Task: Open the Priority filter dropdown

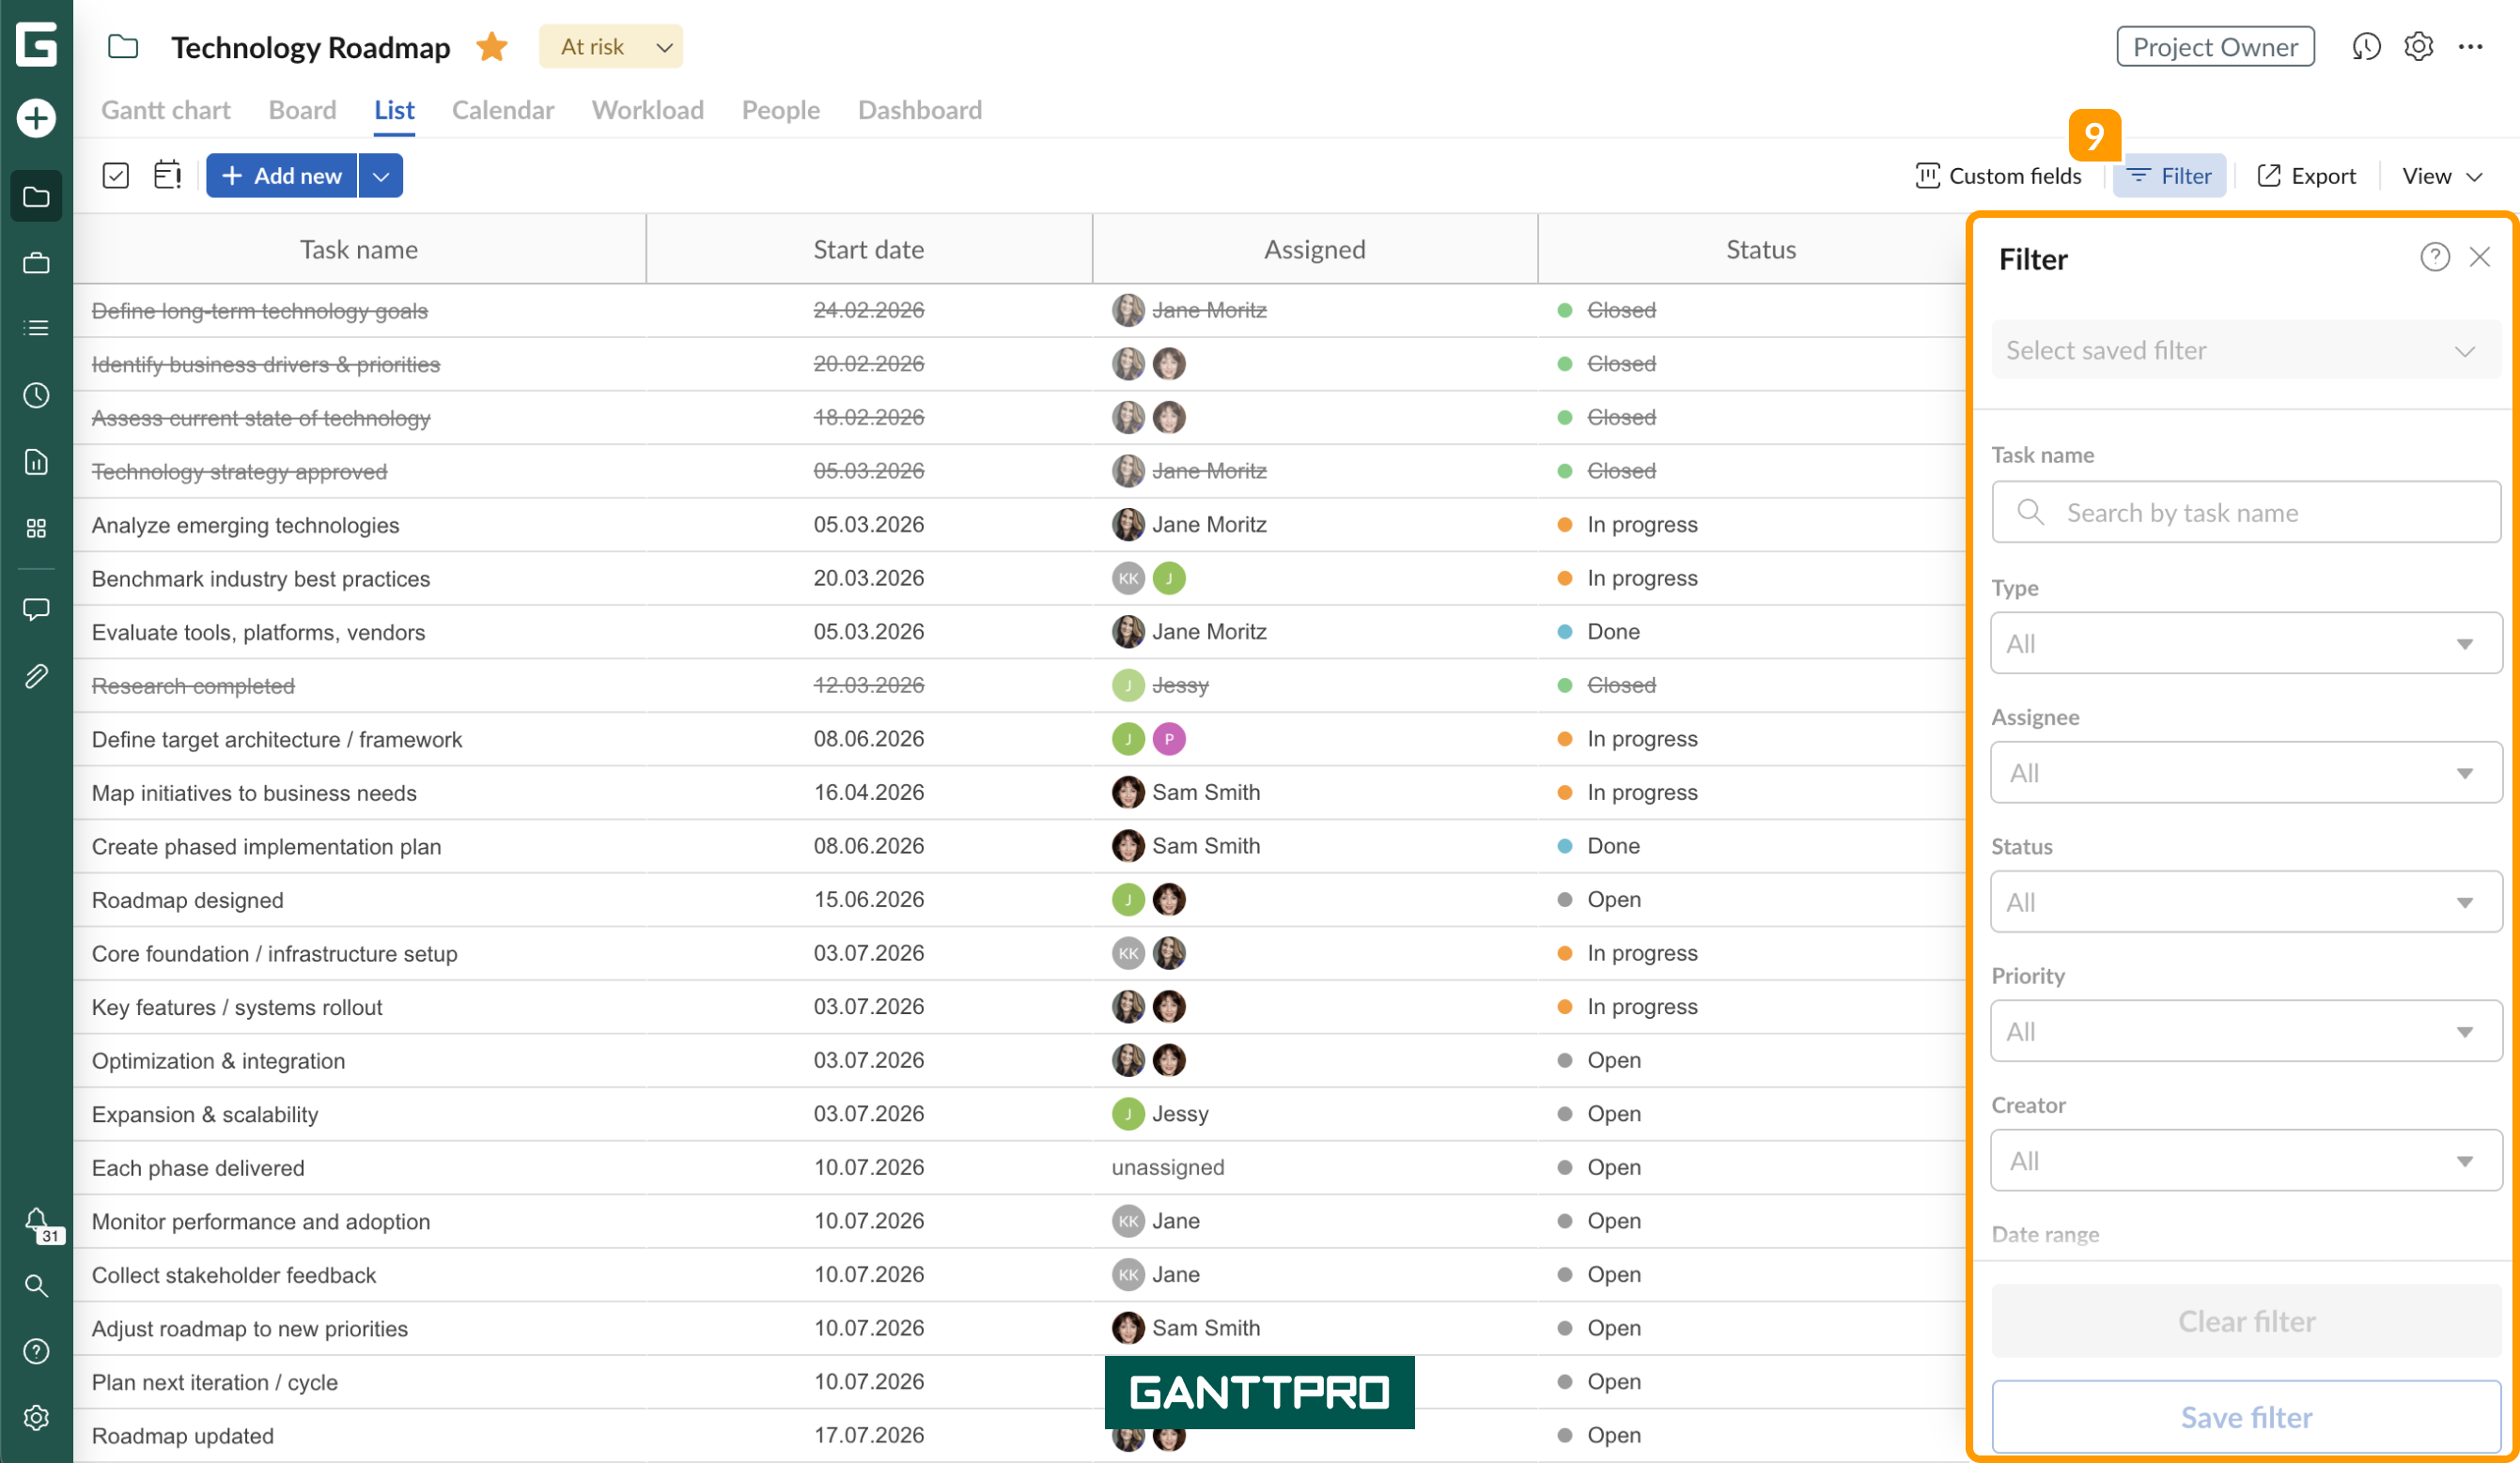Action: [x=2245, y=1030]
